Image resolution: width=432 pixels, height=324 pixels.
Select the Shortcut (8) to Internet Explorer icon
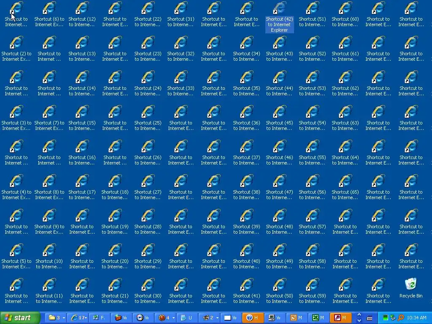[49, 187]
